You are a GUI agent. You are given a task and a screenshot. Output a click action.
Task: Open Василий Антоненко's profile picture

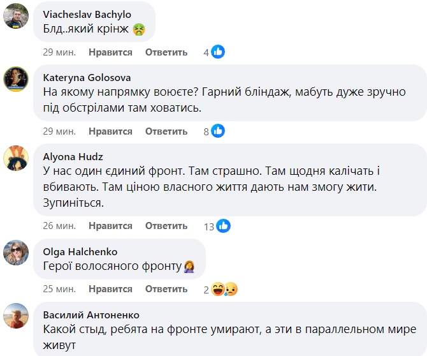(x=15, y=316)
